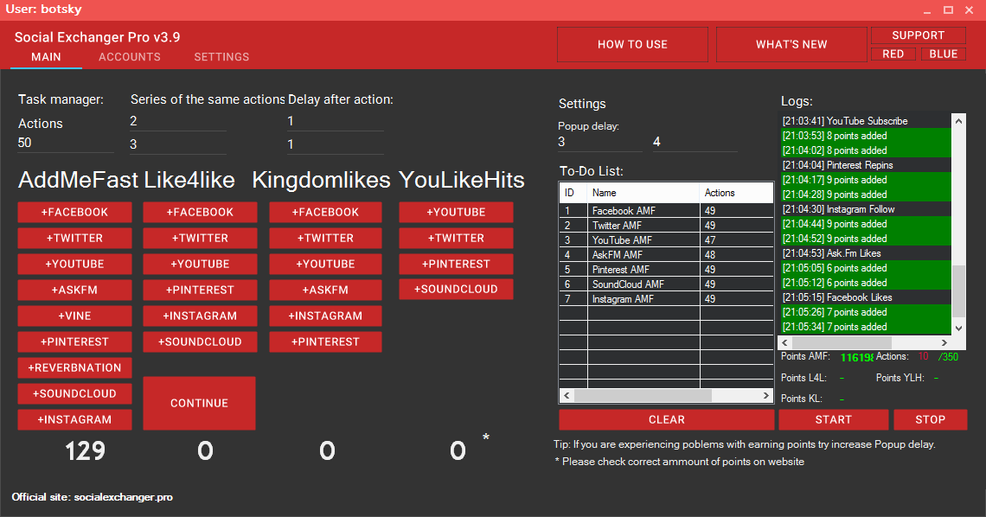The image size is (986, 517).
Task: Add Kingdomlikes +INSTAGRAM task
Action: pyautogui.click(x=326, y=316)
